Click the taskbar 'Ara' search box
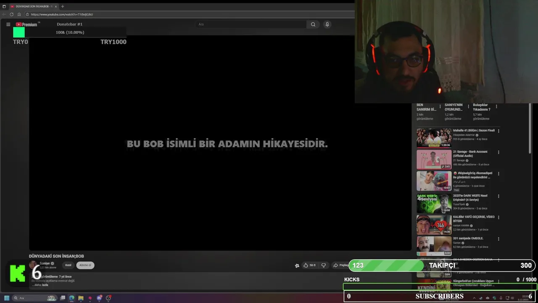Screen dimensions: 538x303 click(34, 298)
